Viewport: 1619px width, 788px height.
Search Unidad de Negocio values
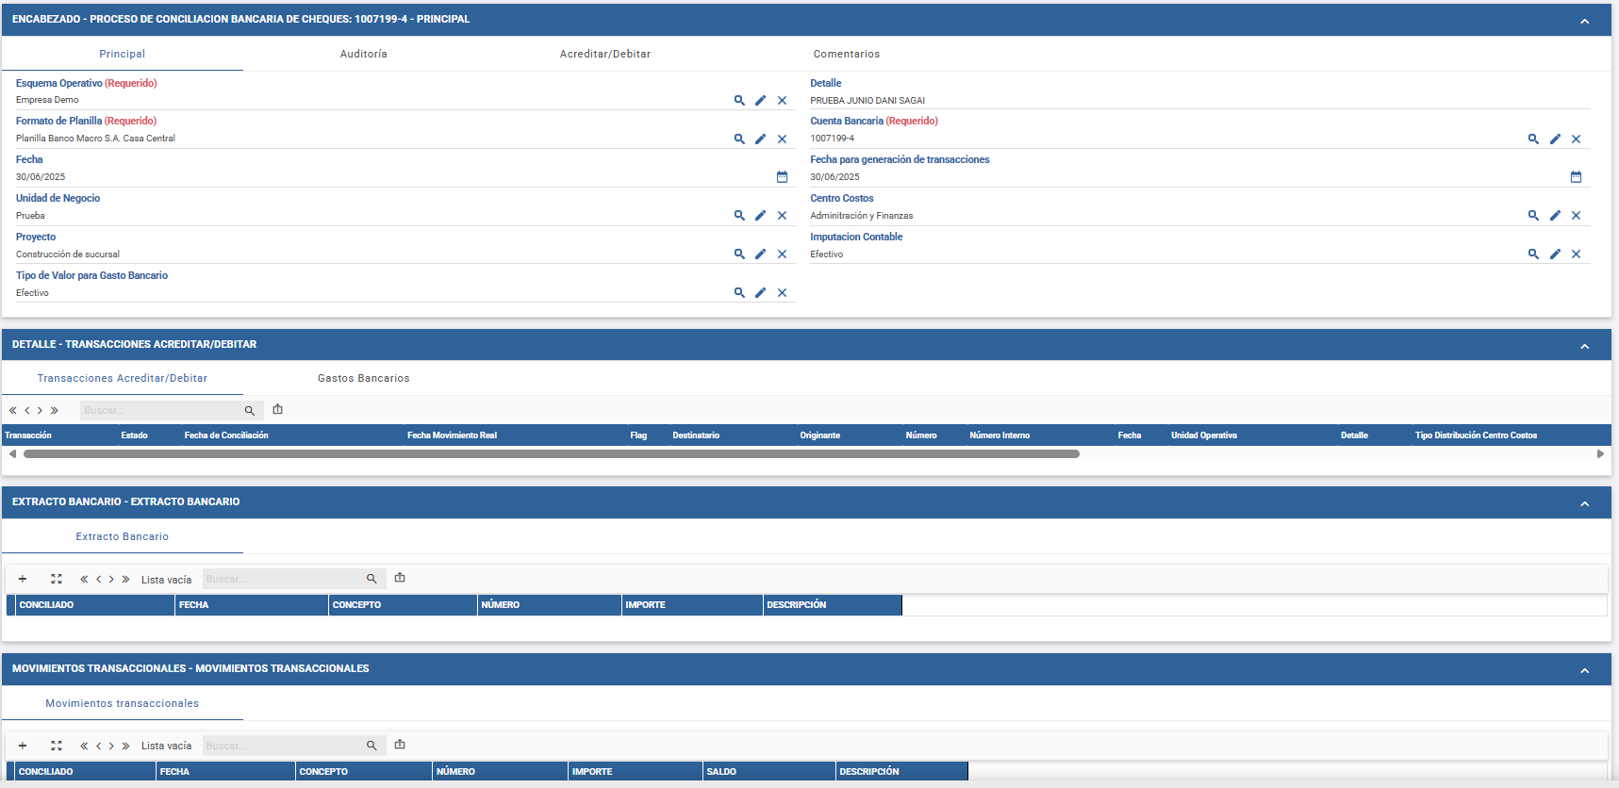pyautogui.click(x=739, y=215)
